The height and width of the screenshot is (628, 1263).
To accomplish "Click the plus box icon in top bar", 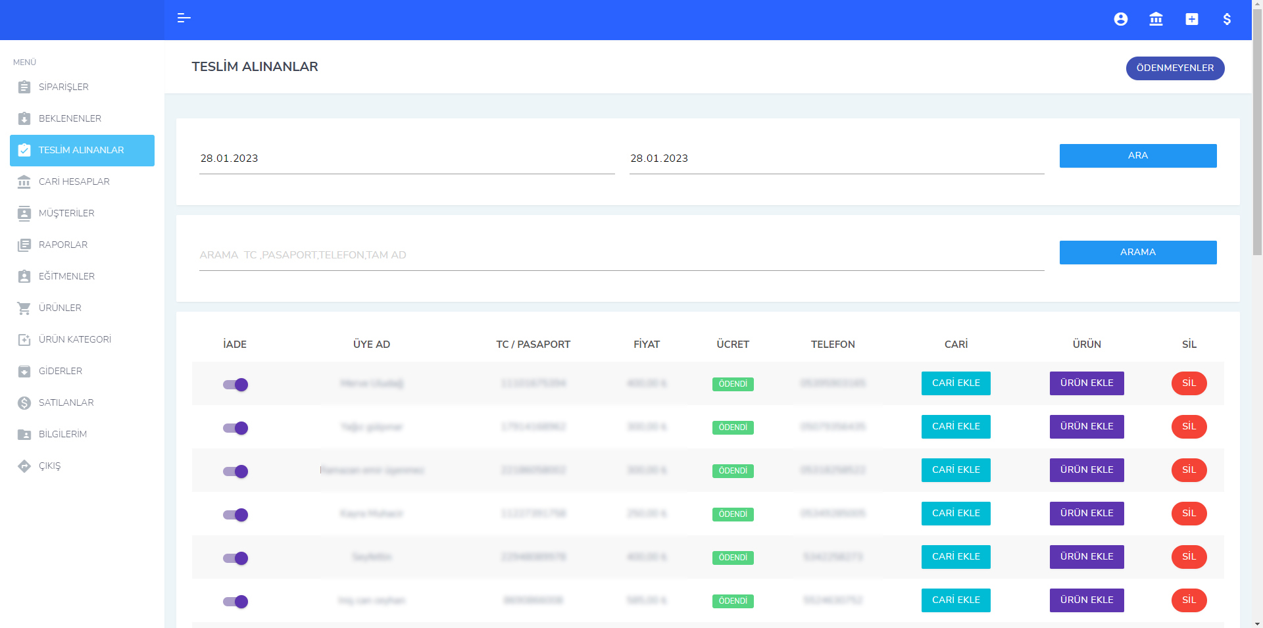I will 1192,19.
